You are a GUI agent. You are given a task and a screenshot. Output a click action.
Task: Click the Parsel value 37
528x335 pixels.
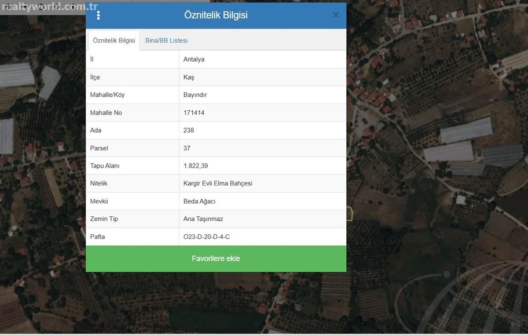(x=187, y=148)
